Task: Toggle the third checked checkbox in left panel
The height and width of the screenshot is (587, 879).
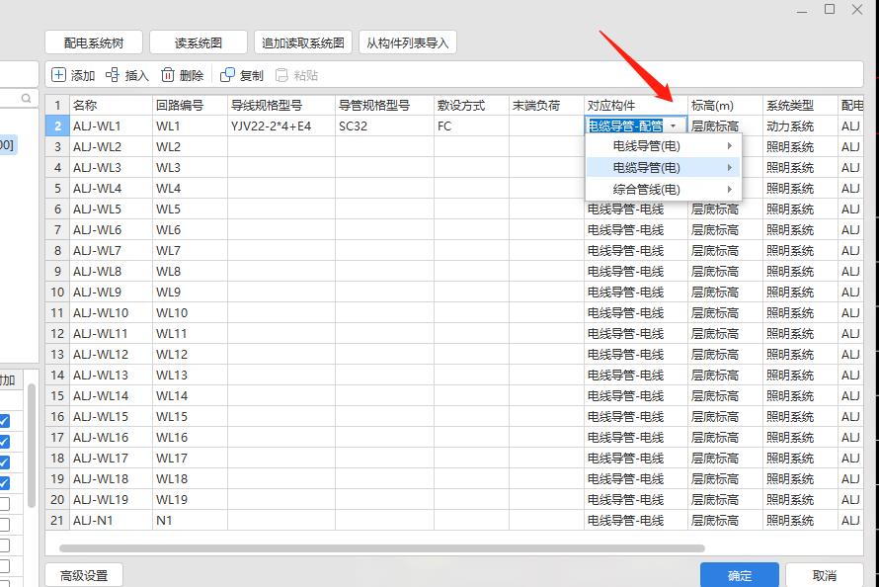Action: click(x=4, y=462)
